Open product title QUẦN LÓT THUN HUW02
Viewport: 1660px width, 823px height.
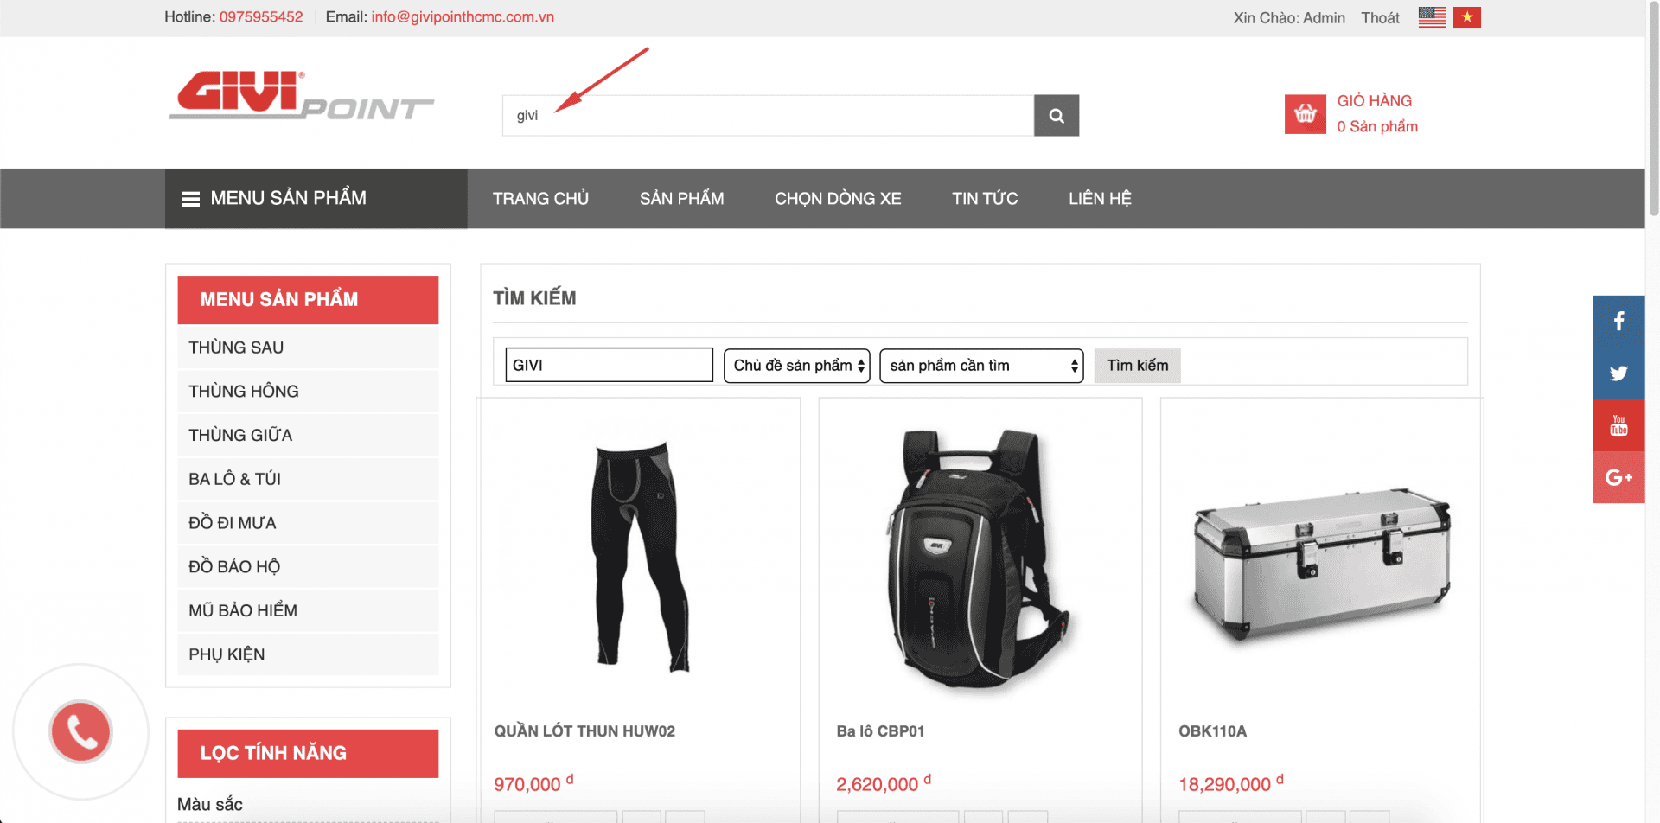point(584,731)
